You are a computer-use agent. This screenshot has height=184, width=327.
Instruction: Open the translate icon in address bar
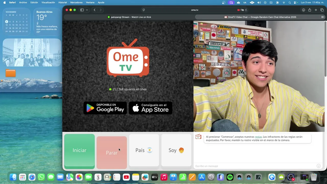click(x=242, y=10)
